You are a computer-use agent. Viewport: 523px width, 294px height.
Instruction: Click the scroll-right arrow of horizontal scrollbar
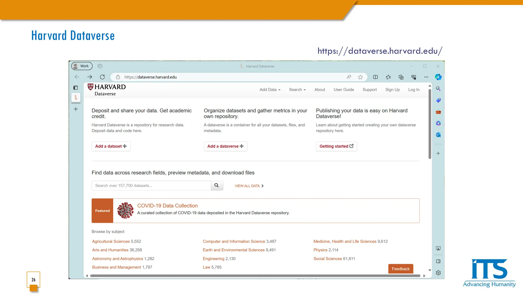pyautogui.click(x=424, y=276)
